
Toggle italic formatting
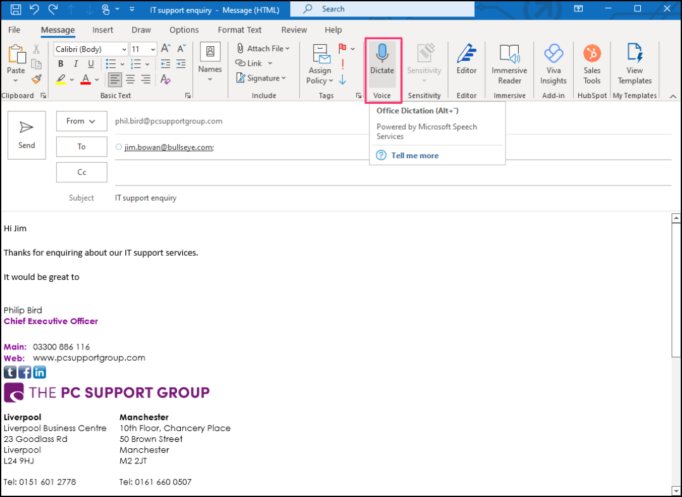76,64
